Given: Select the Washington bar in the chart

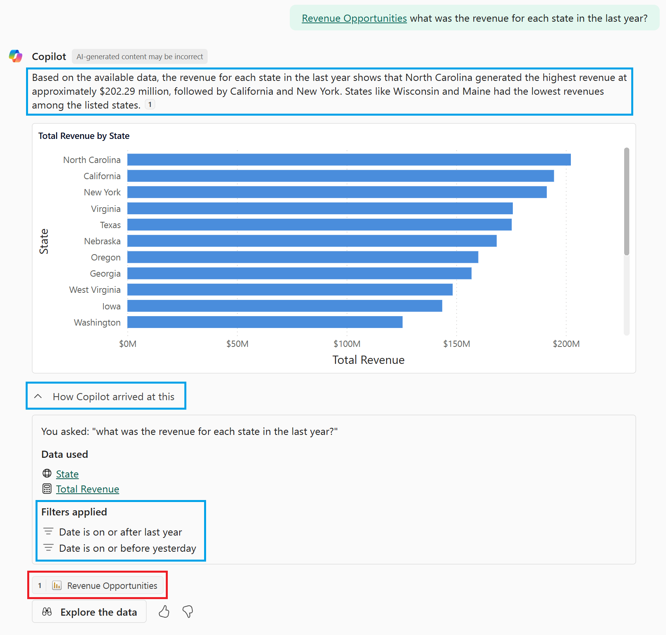Looking at the screenshot, I should coord(265,322).
